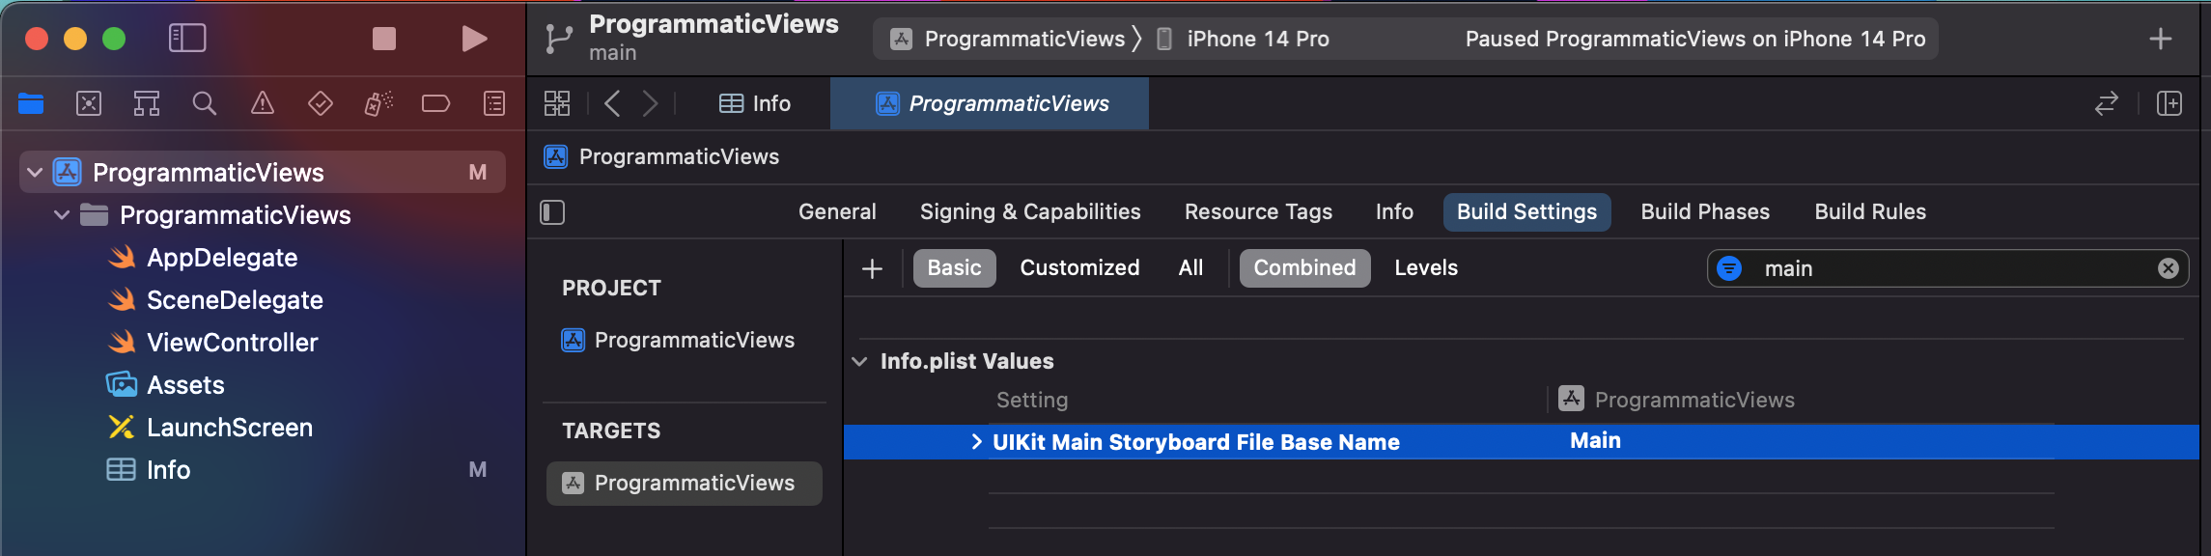2211x556 pixels.
Task: Open the General tab
Action: click(x=837, y=212)
